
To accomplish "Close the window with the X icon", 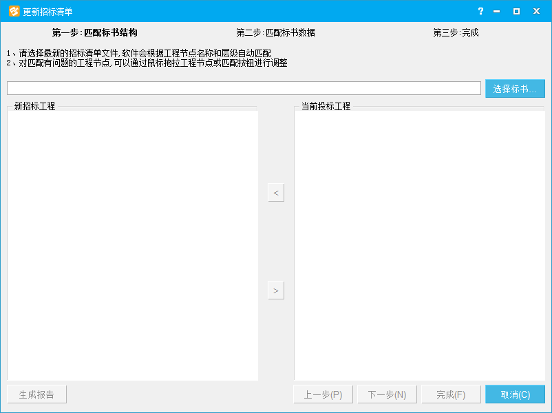I will click(536, 12).
